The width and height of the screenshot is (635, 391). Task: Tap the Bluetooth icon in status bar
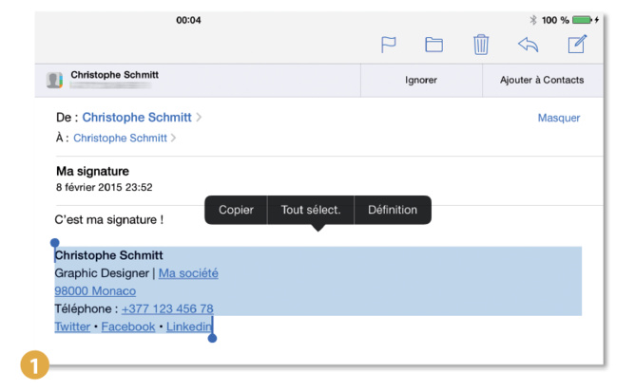pyautogui.click(x=533, y=20)
